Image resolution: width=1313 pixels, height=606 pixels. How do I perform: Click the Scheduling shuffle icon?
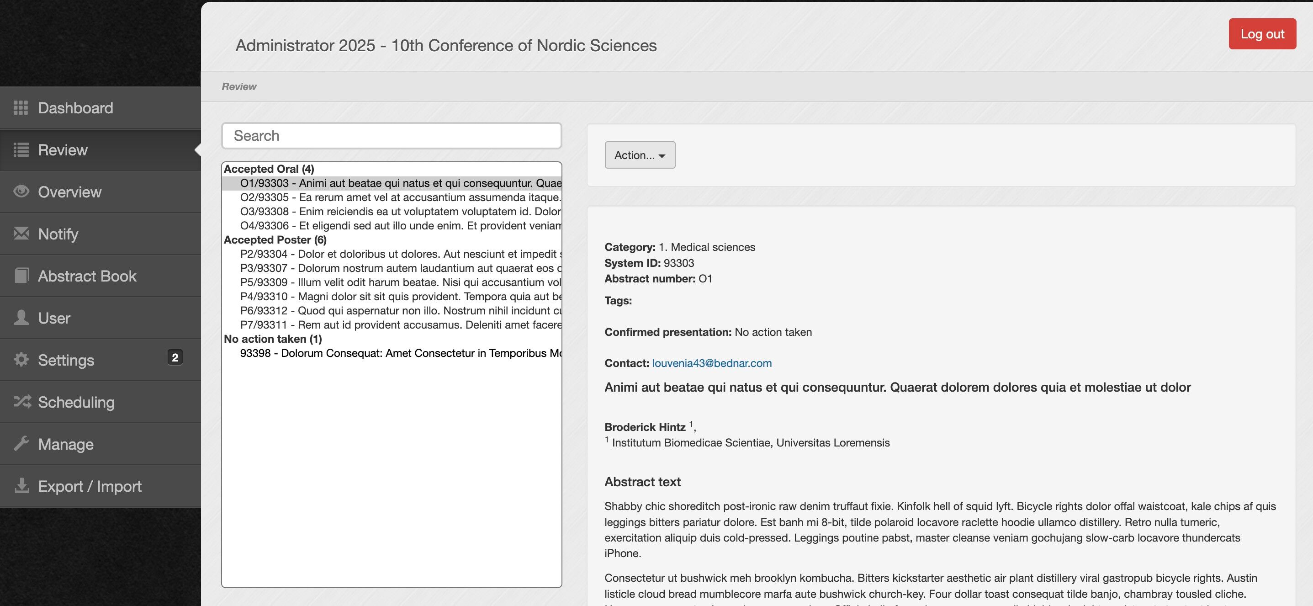coord(22,402)
